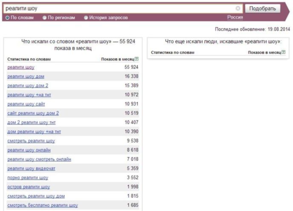Open 'смотреть бесплатно реалити шоу' link
Image resolution: width=293 pixels, height=211 pixels.
pyautogui.click(x=43, y=205)
